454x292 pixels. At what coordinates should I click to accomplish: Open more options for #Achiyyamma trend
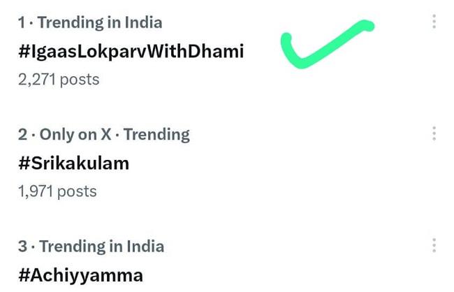tap(434, 245)
